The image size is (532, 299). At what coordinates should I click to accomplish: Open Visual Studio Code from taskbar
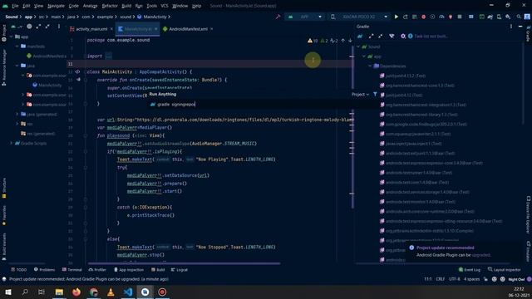point(128,292)
